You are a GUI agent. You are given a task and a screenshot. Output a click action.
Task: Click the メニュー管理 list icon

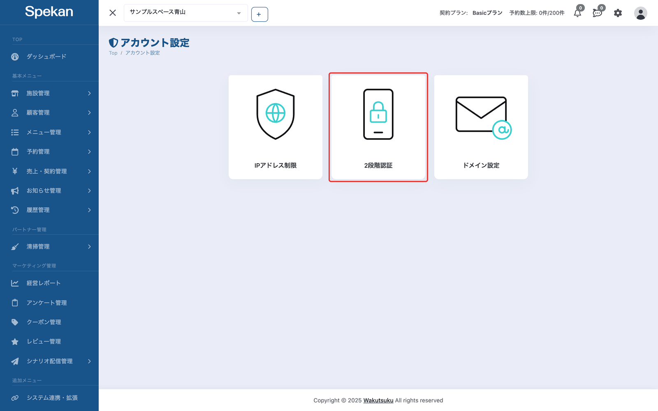15,132
